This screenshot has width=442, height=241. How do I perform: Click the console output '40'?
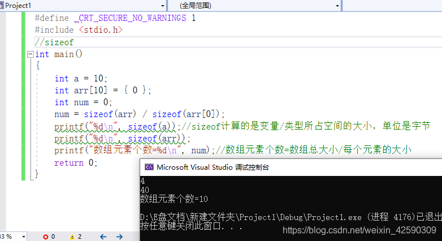coord(145,190)
